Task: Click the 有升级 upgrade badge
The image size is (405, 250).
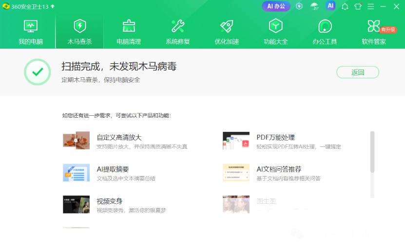Action: 388,30
